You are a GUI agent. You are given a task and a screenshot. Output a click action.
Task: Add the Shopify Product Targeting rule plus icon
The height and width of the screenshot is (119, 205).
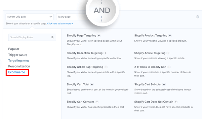click(170, 36)
